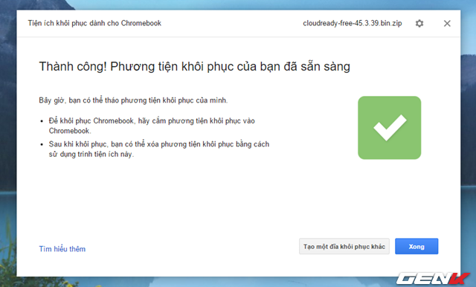Screen dimensions: 476x287
Task: Open the 'Tìm hiểu thêm' link
Action: [62, 249]
